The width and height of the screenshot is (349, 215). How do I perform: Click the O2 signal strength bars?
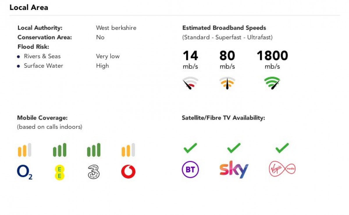[x=24, y=150]
